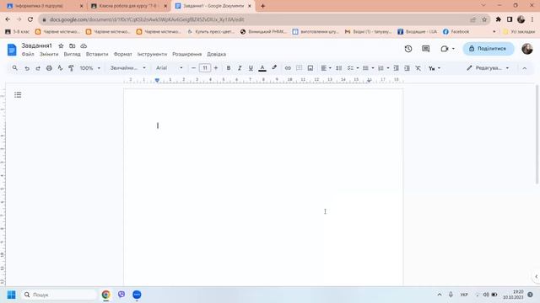This screenshot has height=303, width=540.
Task: Open highlight color picker
Action: point(274,67)
